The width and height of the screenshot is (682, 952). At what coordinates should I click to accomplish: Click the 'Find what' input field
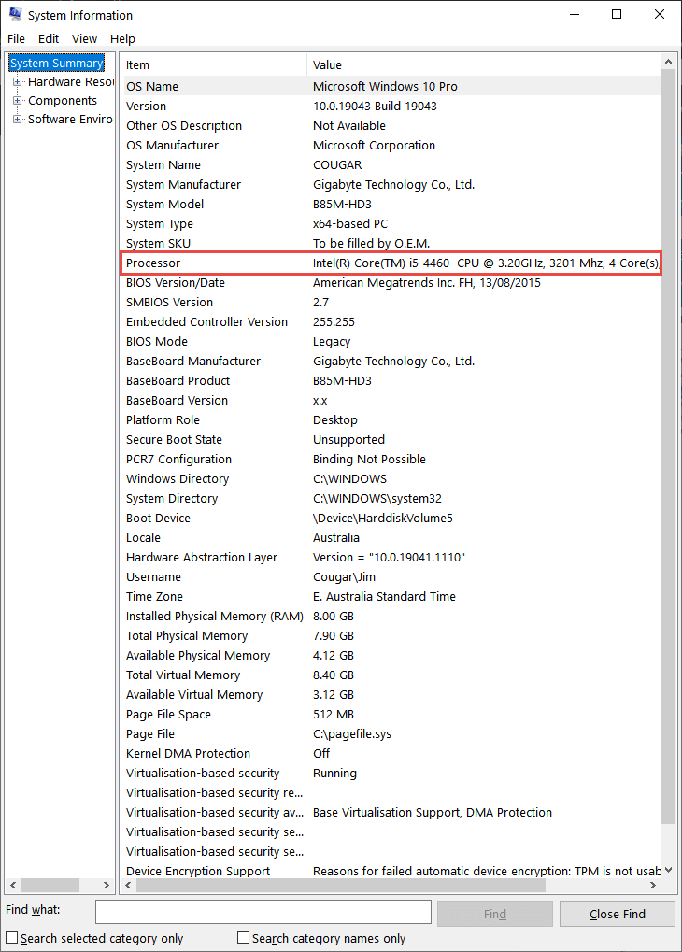point(263,912)
